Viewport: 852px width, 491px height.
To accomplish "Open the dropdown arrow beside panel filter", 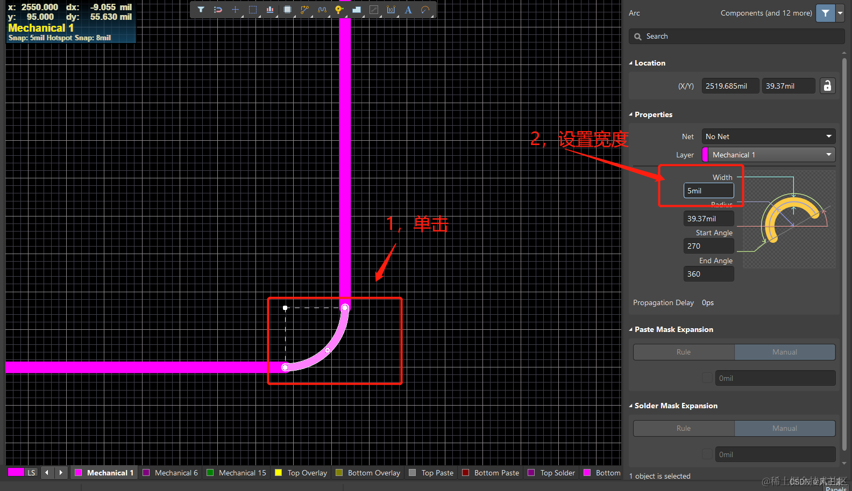I will tap(840, 13).
